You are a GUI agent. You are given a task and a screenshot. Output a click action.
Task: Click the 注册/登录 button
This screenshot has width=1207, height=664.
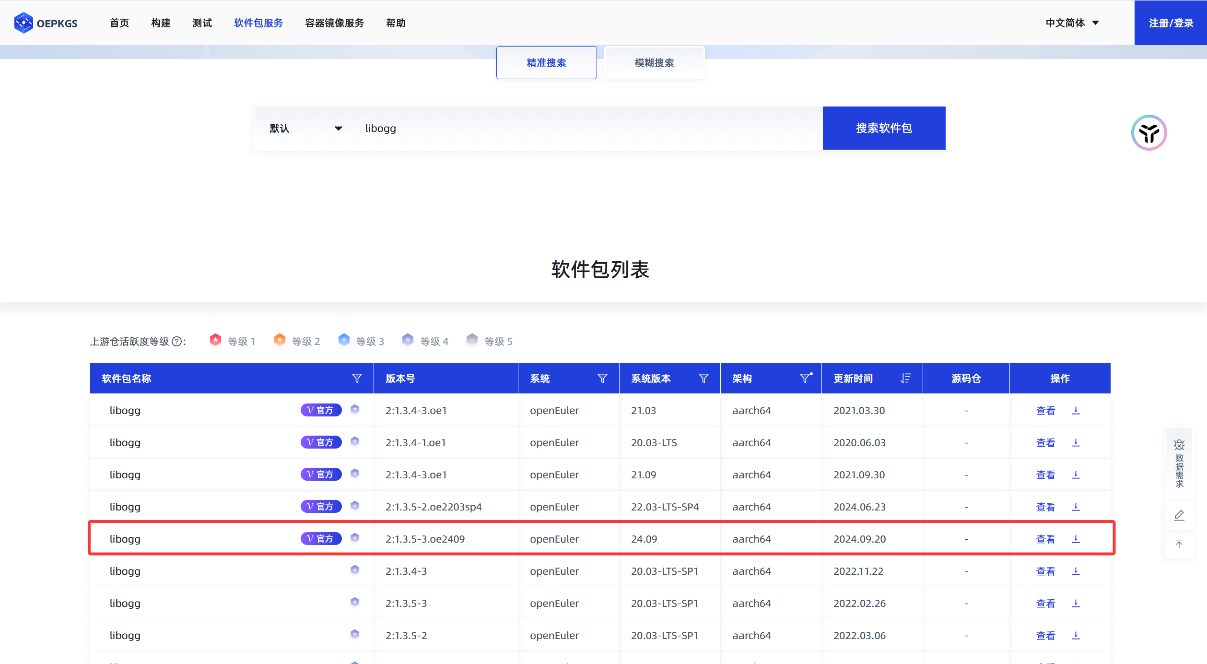click(x=1171, y=23)
